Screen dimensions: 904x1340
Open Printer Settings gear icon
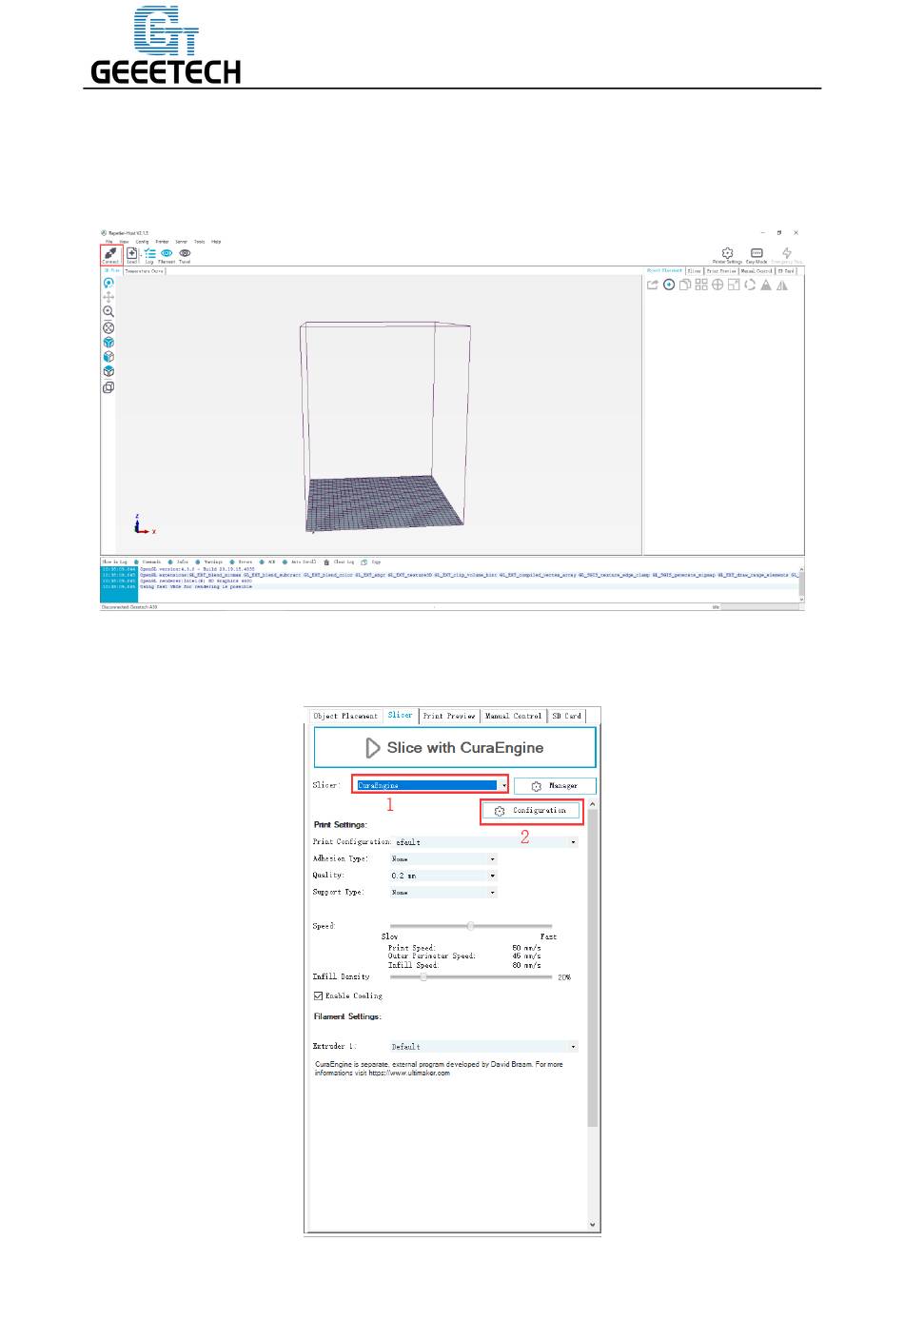pos(727,254)
